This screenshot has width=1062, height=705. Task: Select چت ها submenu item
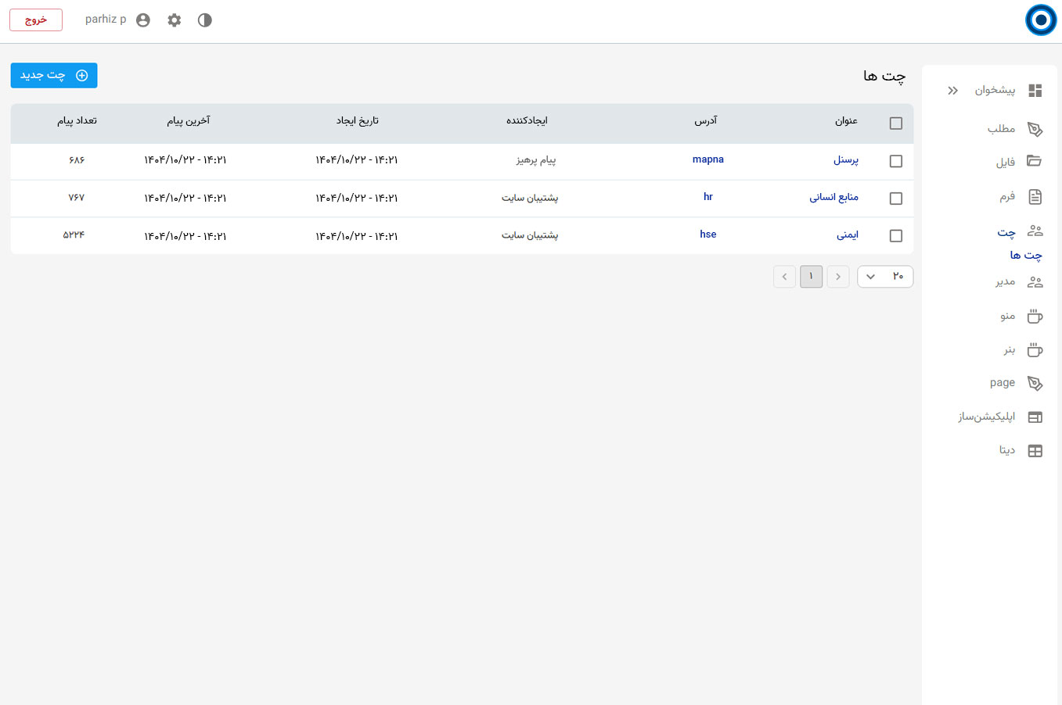tap(1025, 256)
